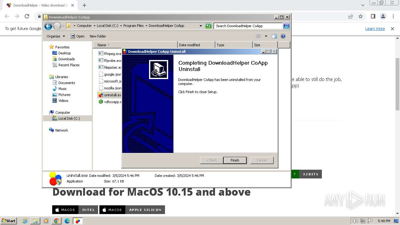The width and height of the screenshot is (400, 225).
Task: Sort by Size column header
Action: [265, 45]
